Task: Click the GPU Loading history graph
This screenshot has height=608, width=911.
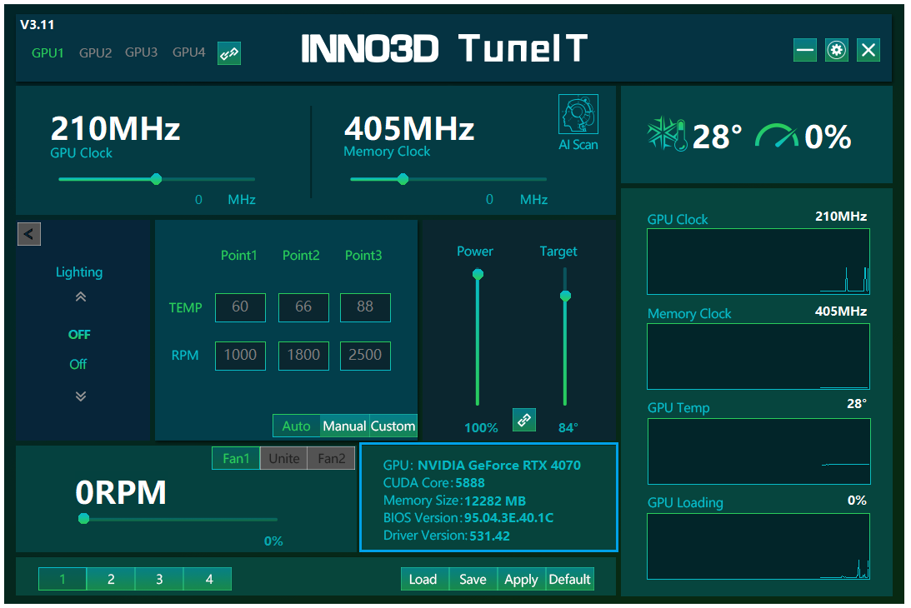Action: 758,546
